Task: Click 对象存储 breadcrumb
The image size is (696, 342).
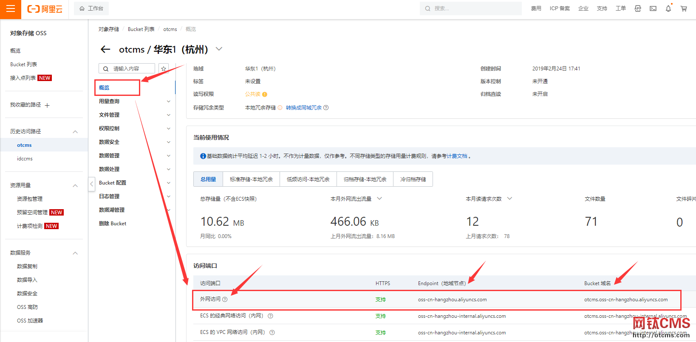Action: pyautogui.click(x=109, y=29)
